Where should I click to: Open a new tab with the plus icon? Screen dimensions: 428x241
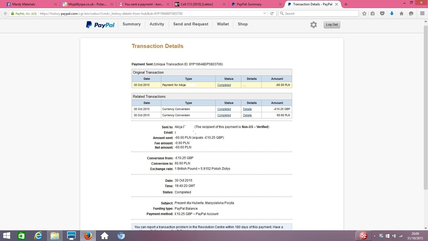[x=346, y=4]
